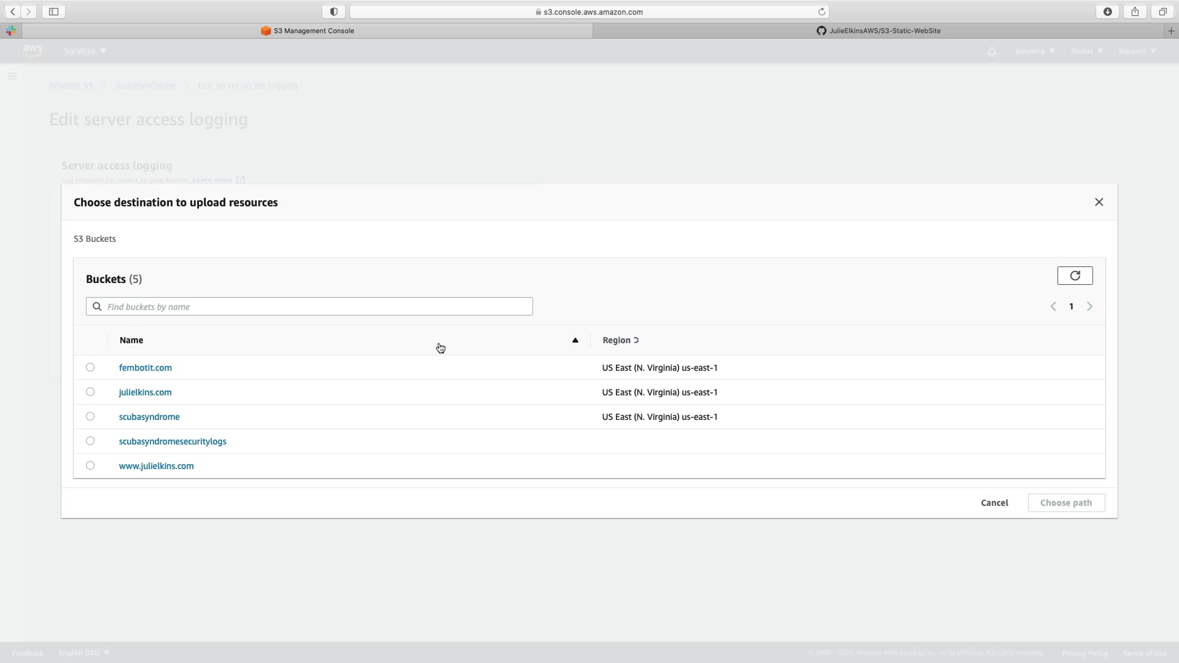Image resolution: width=1179 pixels, height=663 pixels.
Task: Switch to the JulieElkinsAWS/S3-Static-WebSite tab
Action: coord(878,30)
